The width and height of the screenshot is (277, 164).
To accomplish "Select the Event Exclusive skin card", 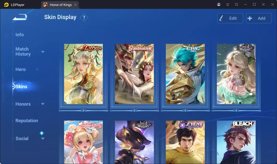I will click(185, 142).
